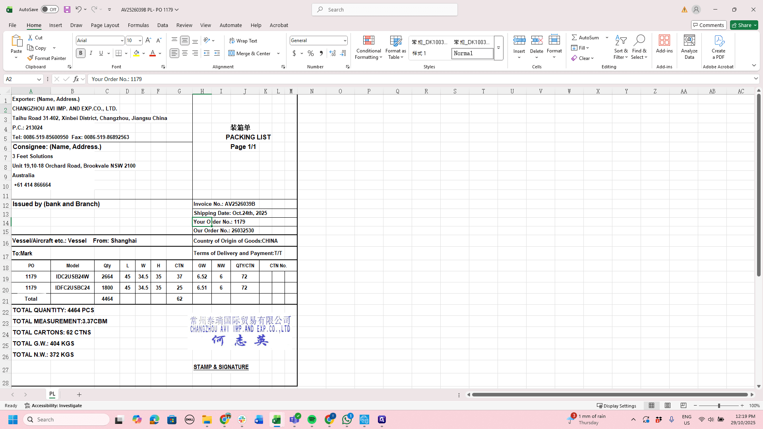This screenshot has width=763, height=429.
Task: Toggle AutoSave switch
Action: click(50, 10)
